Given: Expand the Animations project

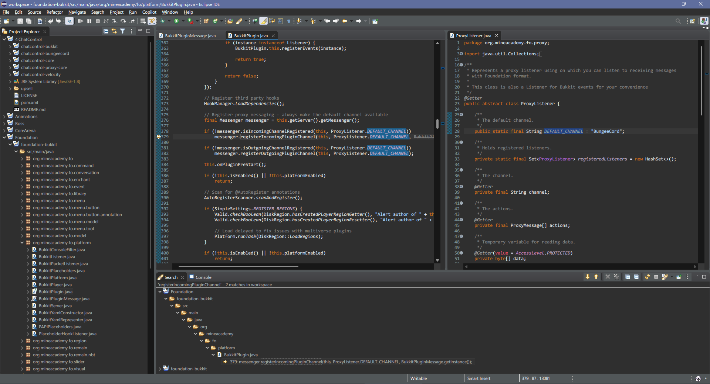Looking at the screenshot, I should pos(4,117).
